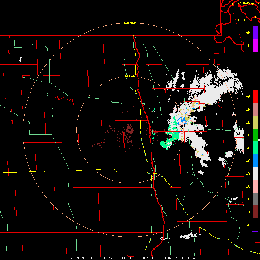This screenshot has height=260, width=260.
Task: Select the BD legend label
Action: pyautogui.click(x=248, y=122)
